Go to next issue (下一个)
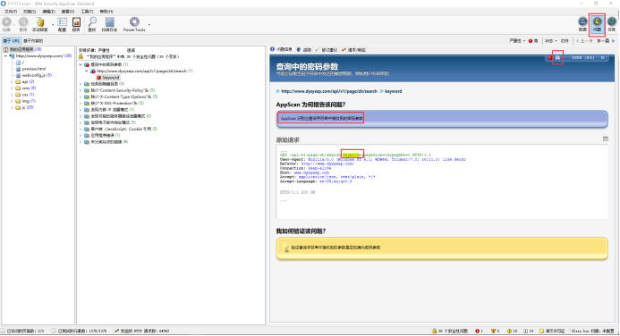The image size is (620, 336). click(606, 41)
